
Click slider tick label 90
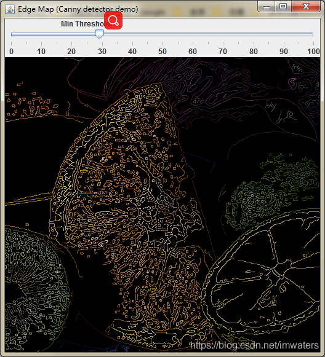pyautogui.click(x=284, y=52)
